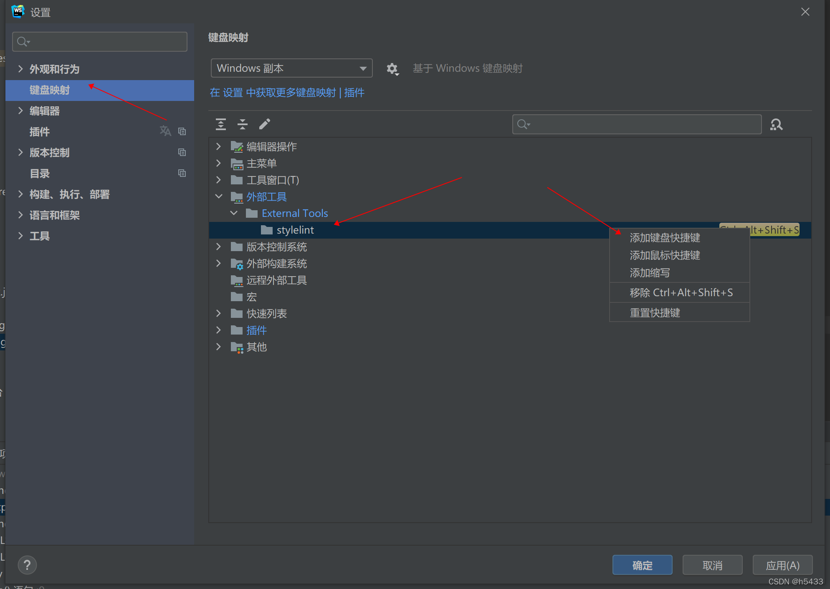The width and height of the screenshot is (830, 589).
Task: Click the pencil edit shortcut icon
Action: (265, 124)
